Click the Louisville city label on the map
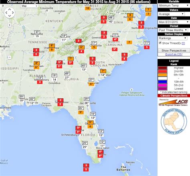This screenshot has height=176, width=190. click(x=46, y=8)
